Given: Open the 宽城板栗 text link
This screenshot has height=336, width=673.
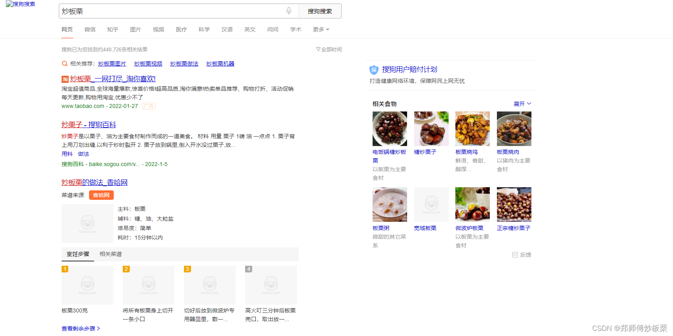Looking at the screenshot, I should click(425, 228).
